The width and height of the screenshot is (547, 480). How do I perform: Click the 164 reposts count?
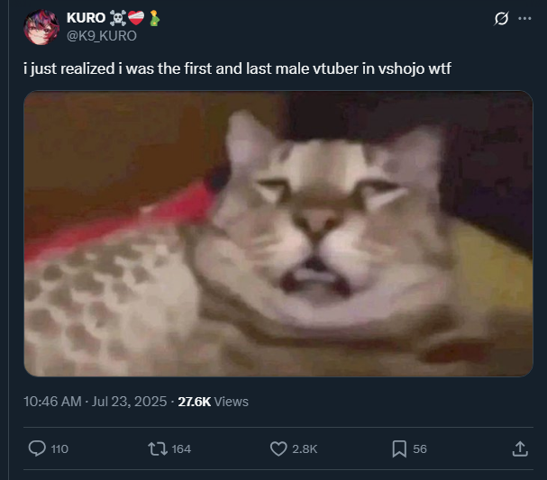pyautogui.click(x=181, y=449)
